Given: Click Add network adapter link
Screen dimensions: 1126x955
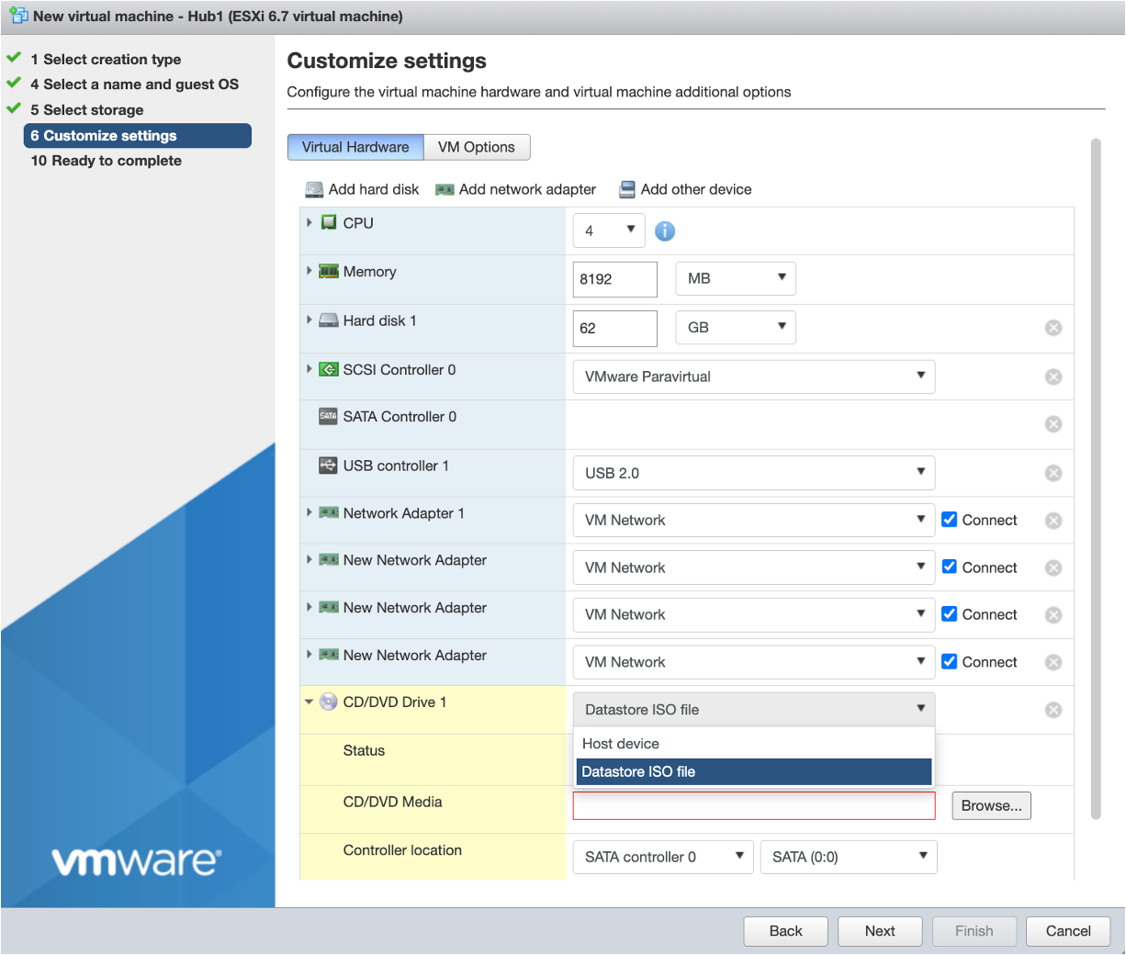Looking at the screenshot, I should (x=527, y=189).
